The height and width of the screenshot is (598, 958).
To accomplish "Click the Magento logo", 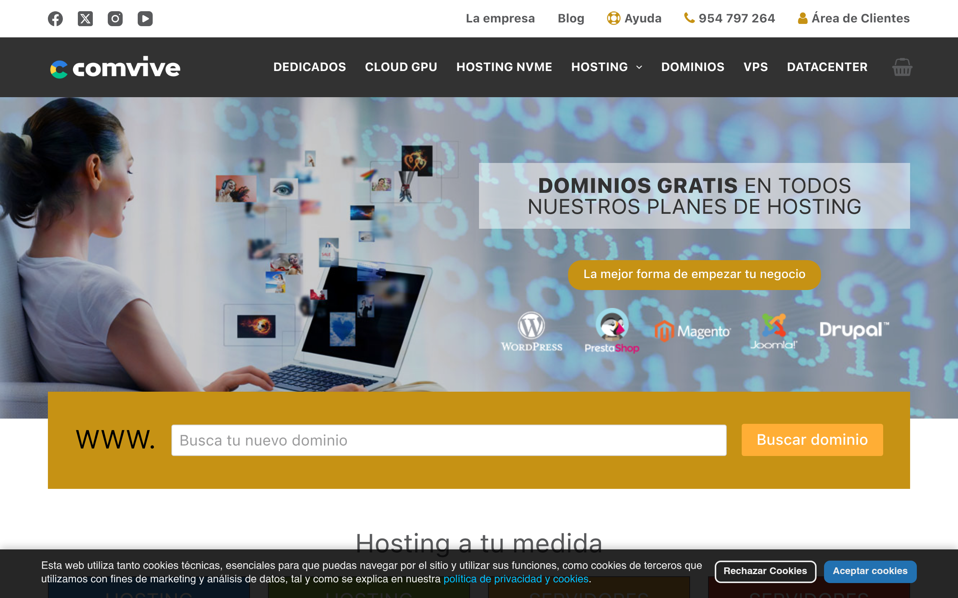I will (692, 331).
